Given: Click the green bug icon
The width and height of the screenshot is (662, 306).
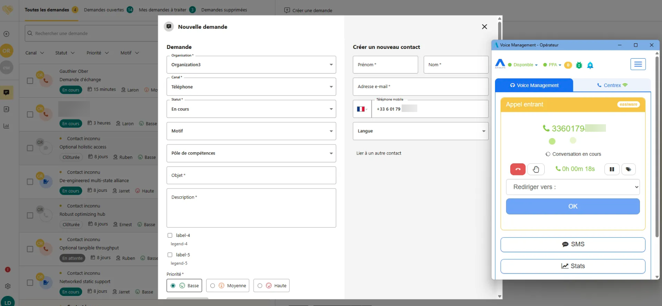Looking at the screenshot, I should (579, 65).
